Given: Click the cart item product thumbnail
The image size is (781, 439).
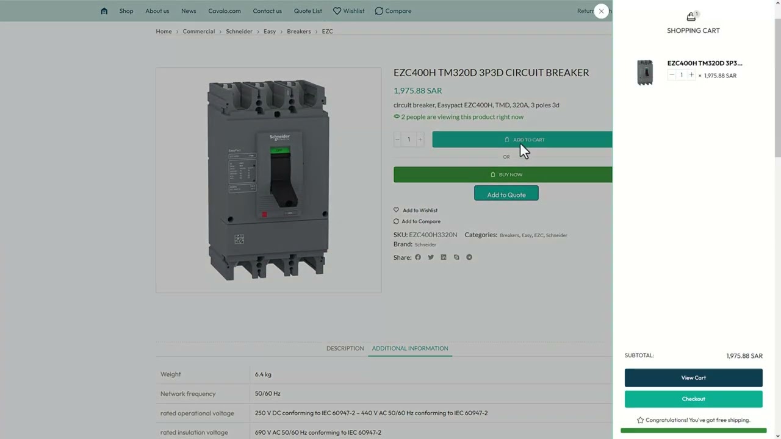Looking at the screenshot, I should coord(645,73).
